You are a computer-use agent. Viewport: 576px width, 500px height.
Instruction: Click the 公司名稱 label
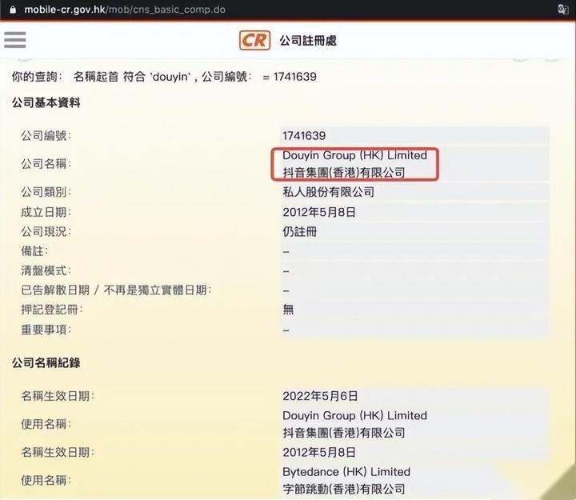(x=46, y=163)
